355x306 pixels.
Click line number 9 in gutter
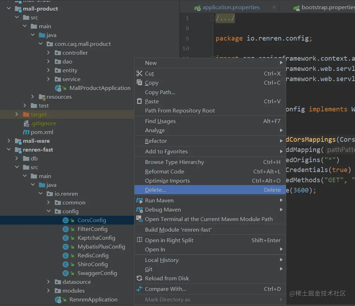(x=187, y=38)
